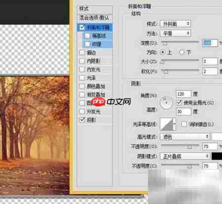Click the angle dial control
Screen dimensions: 222x204
tap(166, 103)
